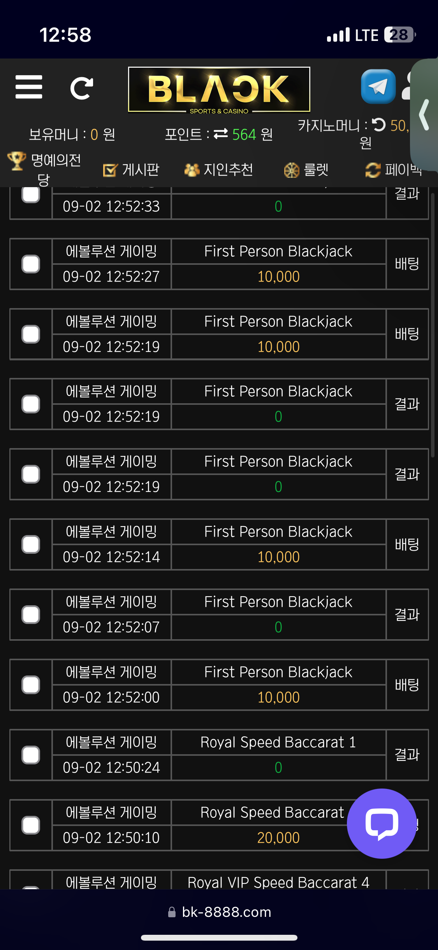Tap the points transfer arrows icon
Image resolution: width=438 pixels, height=950 pixels.
click(221, 134)
